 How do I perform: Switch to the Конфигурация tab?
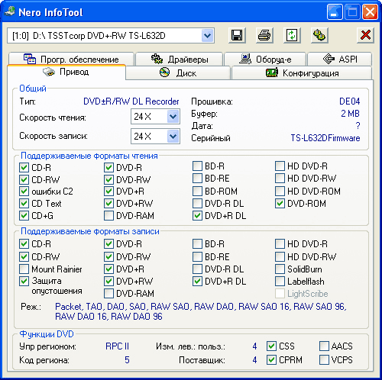(x=302, y=73)
